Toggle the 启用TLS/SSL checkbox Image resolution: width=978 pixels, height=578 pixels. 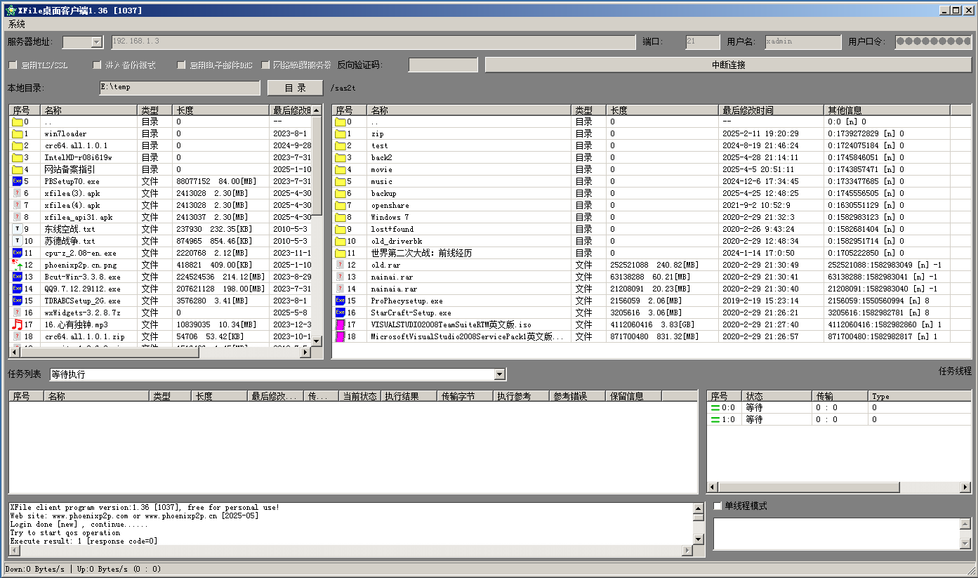click(x=13, y=65)
